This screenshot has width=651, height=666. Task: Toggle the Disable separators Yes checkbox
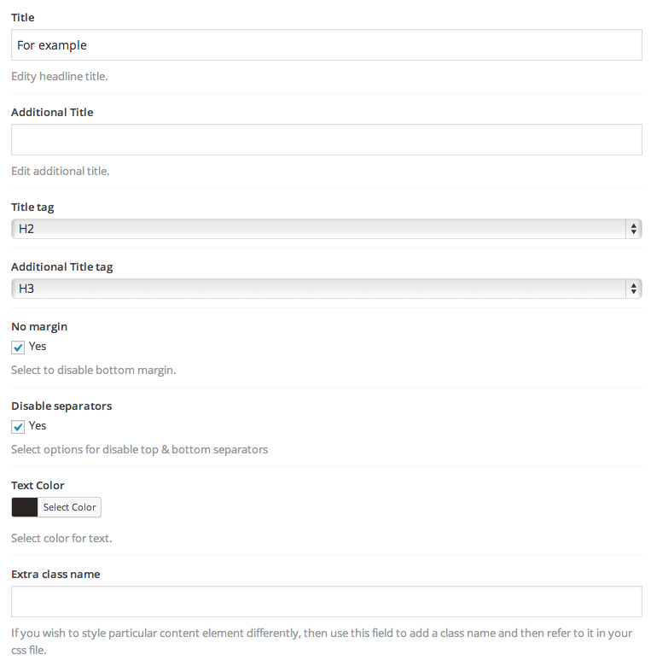point(18,426)
